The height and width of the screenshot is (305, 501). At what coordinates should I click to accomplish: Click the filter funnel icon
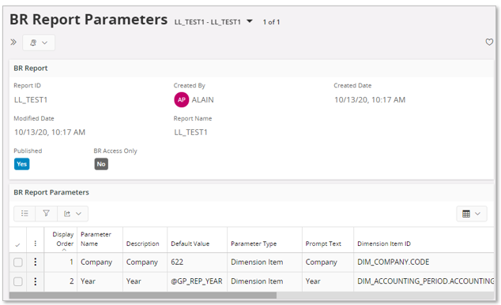click(x=47, y=214)
